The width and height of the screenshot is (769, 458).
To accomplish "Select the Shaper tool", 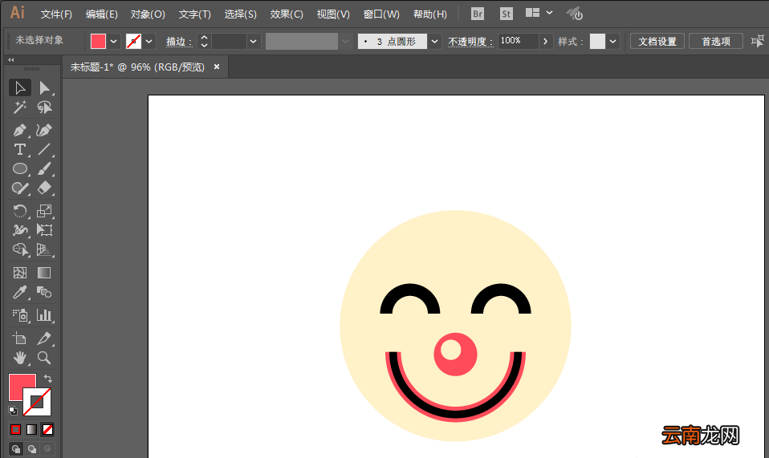I will [19, 188].
